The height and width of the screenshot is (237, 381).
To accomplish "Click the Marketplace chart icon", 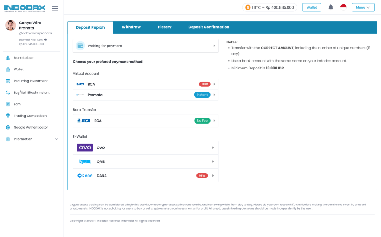I will (x=8, y=58).
